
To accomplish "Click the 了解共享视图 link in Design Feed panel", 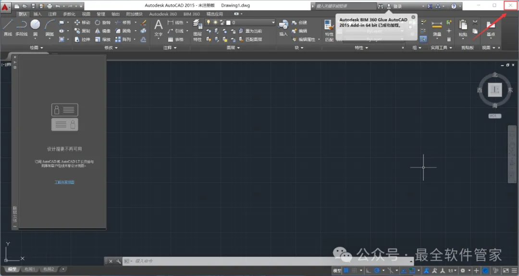I will (x=64, y=182).
